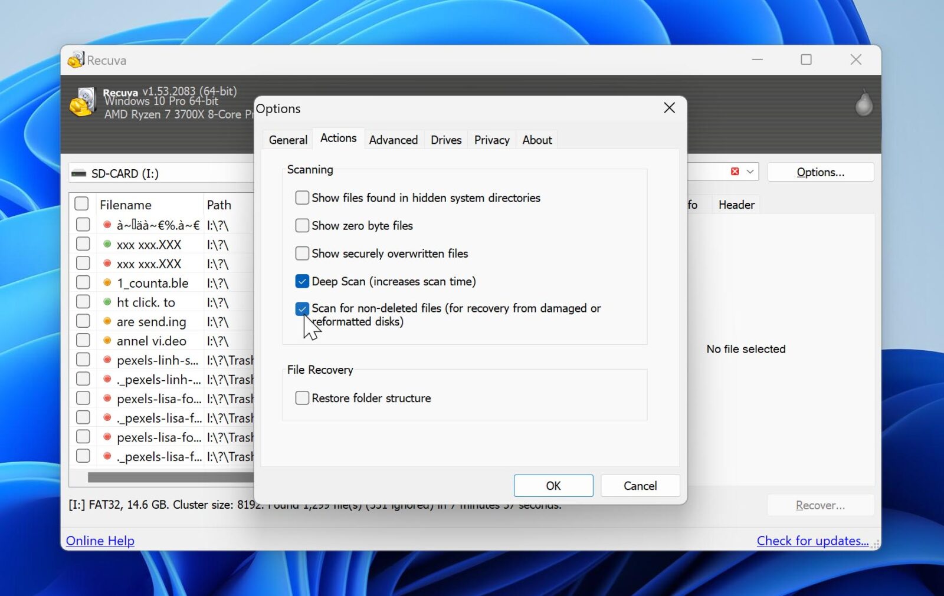Click the green status dot beside ht click. to
944x596 pixels.
[x=107, y=302]
